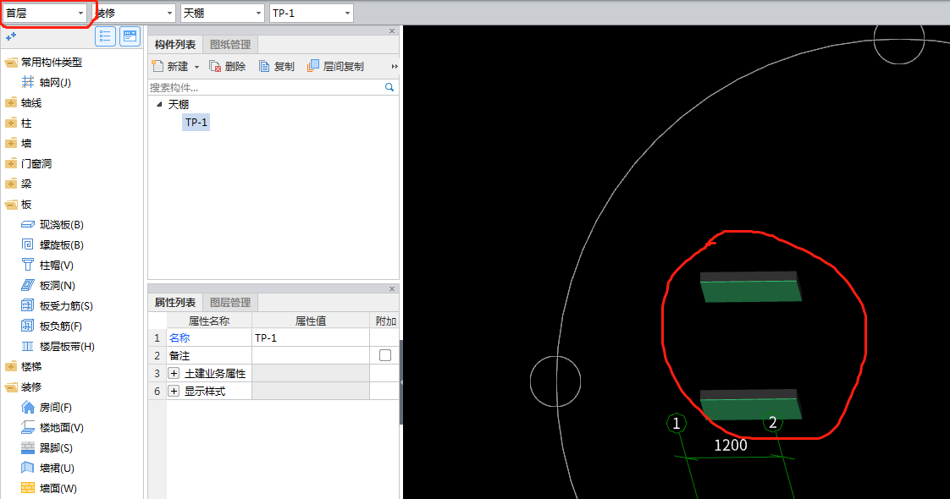The width and height of the screenshot is (950, 499).
Task: Select 房间(F) room tool
Action: pyautogui.click(x=47, y=408)
